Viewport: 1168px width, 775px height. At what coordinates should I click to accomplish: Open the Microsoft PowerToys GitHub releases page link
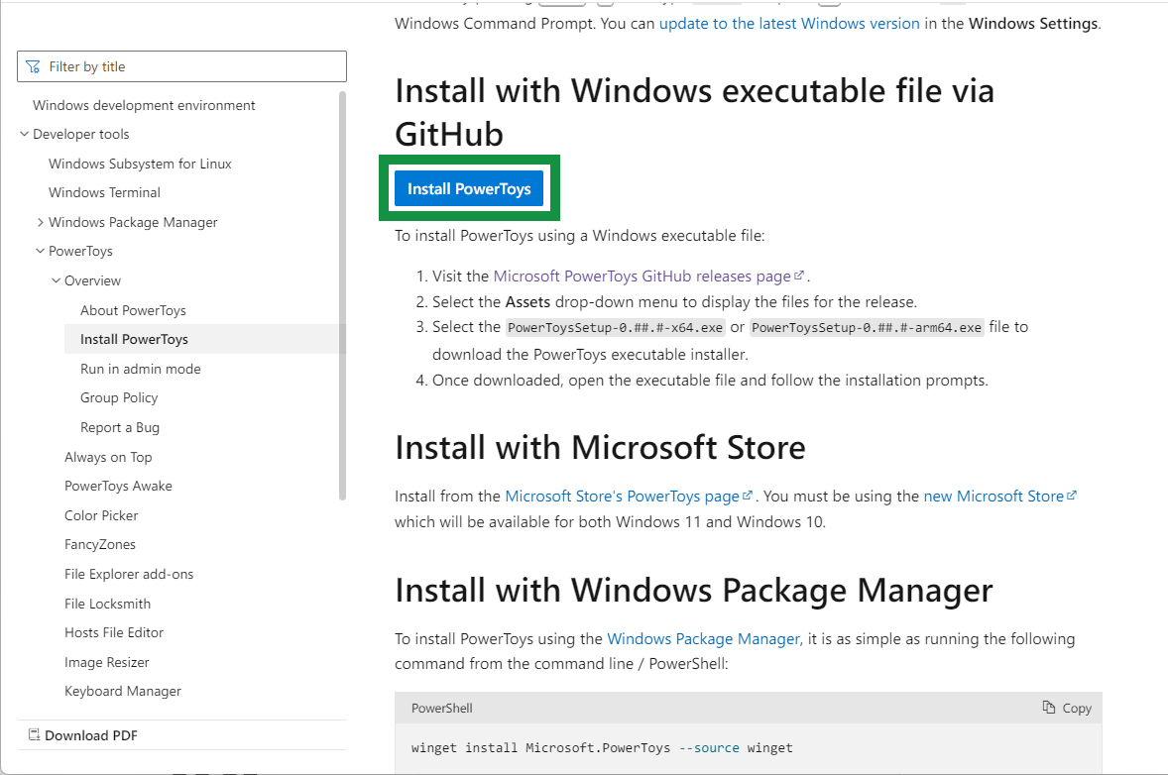[x=642, y=277]
